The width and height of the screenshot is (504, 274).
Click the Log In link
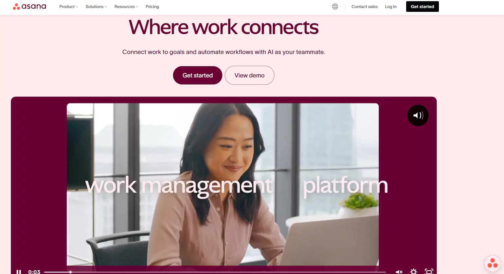point(390,7)
